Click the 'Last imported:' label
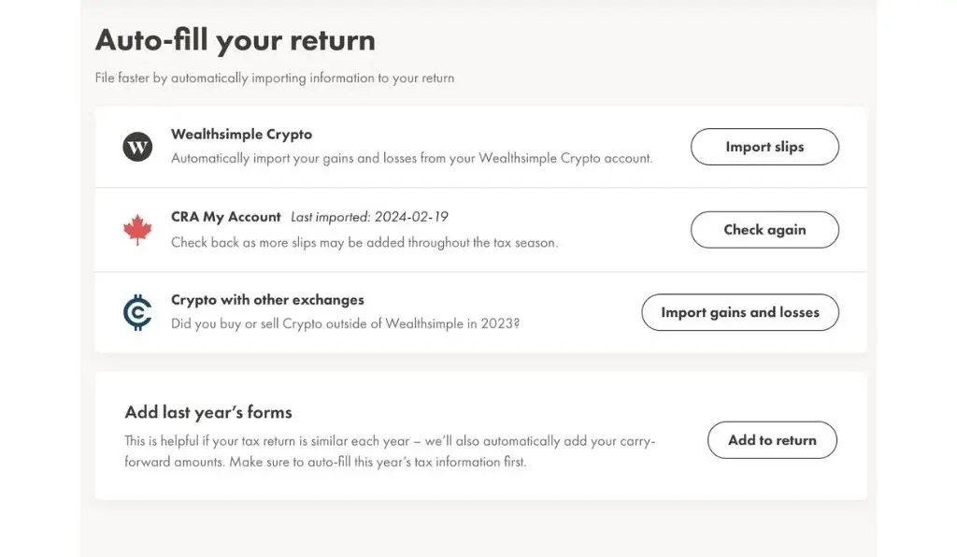 pyautogui.click(x=331, y=217)
